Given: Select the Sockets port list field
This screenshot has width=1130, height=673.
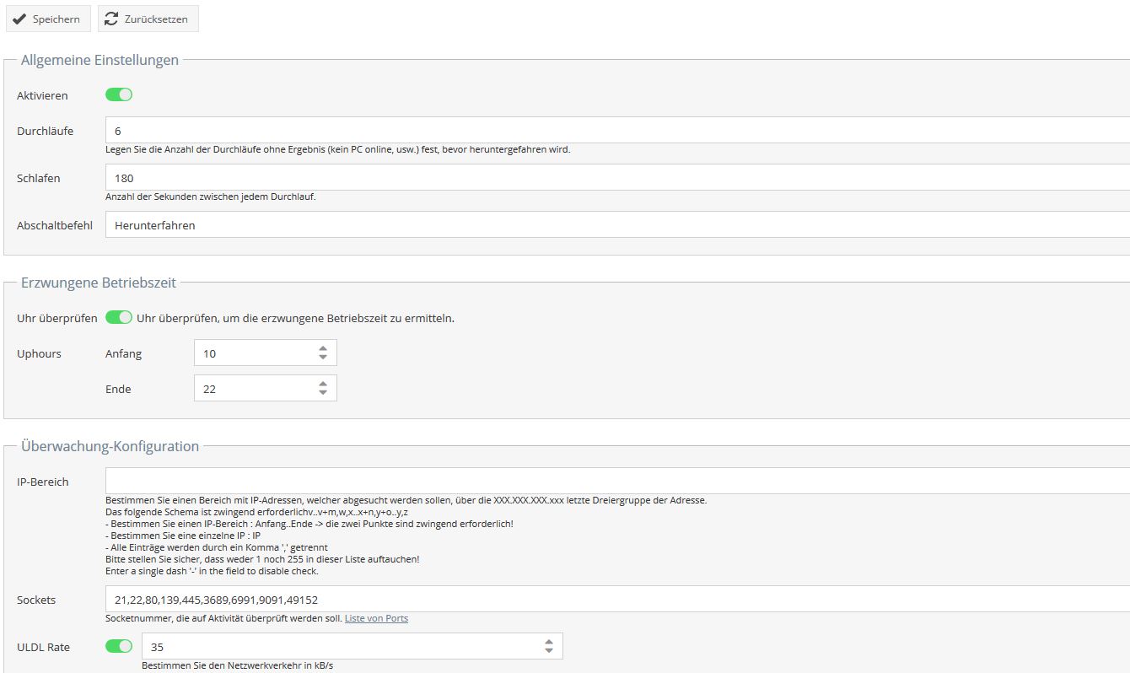Looking at the screenshot, I should [617, 600].
